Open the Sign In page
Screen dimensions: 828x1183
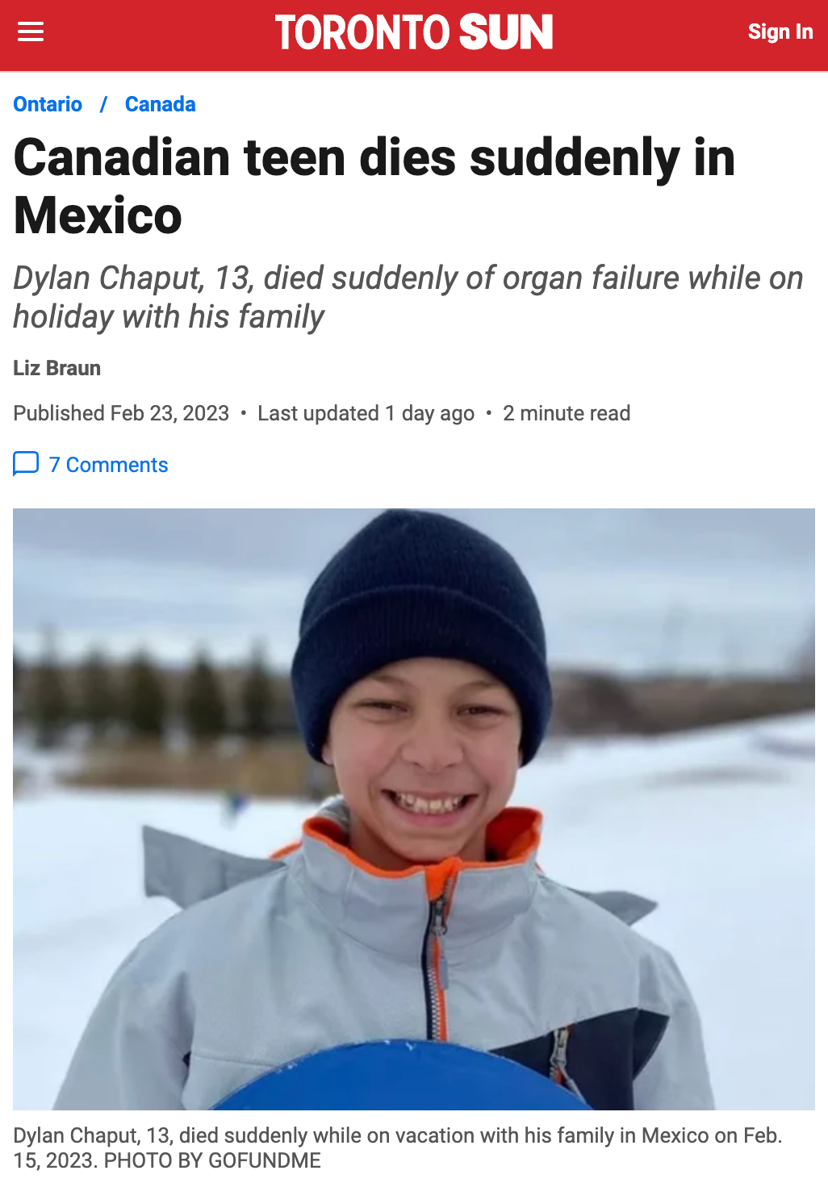coord(780,31)
